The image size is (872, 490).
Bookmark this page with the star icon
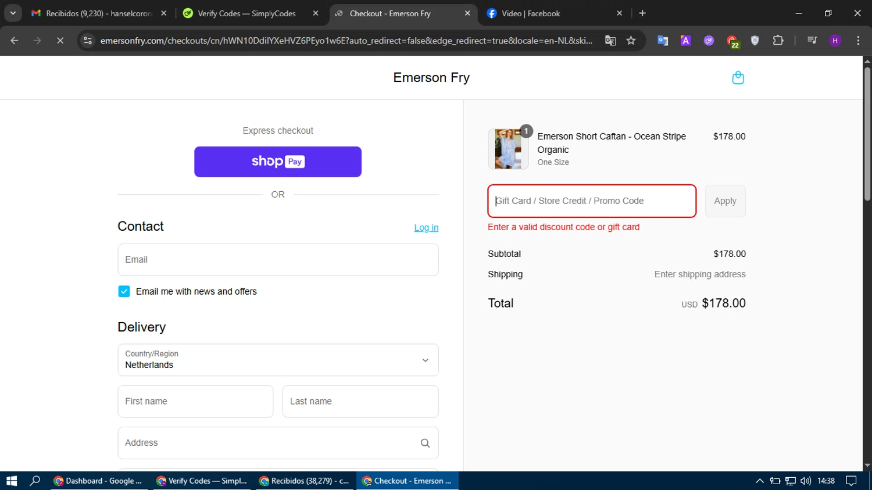click(x=631, y=41)
